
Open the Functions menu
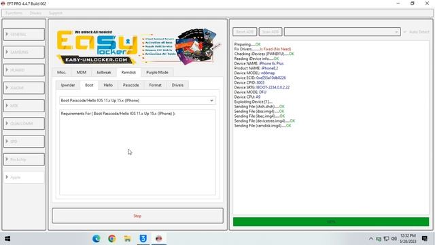tap(14, 13)
